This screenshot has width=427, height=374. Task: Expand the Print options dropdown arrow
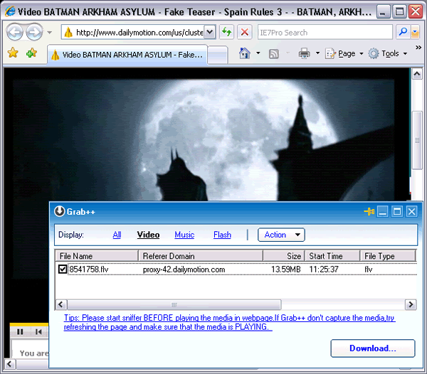317,53
